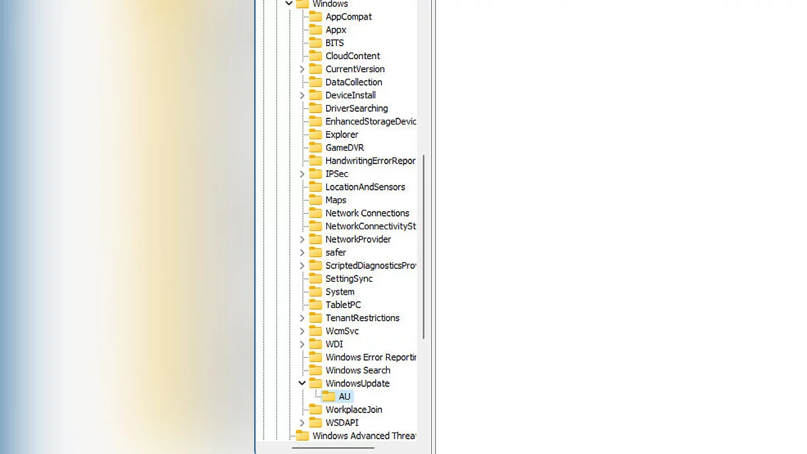The height and width of the screenshot is (454, 807).
Task: Click the Explorer folder icon
Action: 315,135
